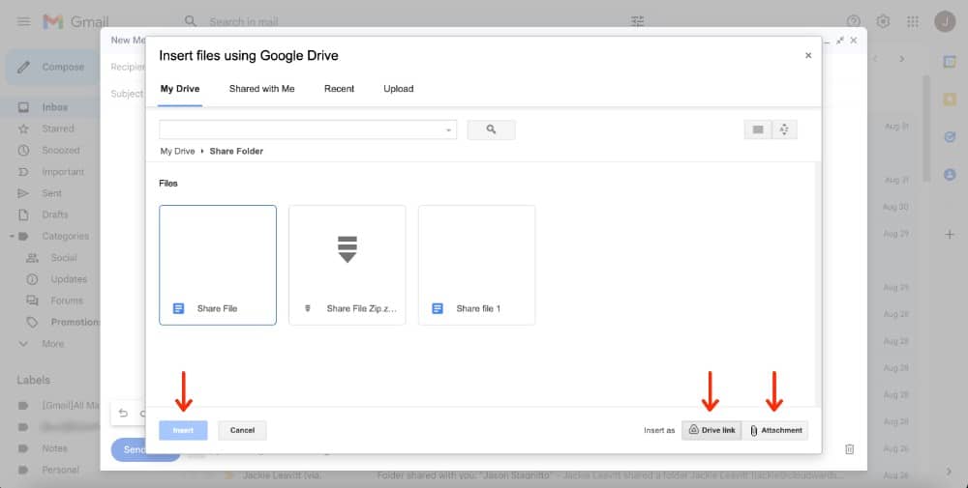Discard draft trash icon in compose window
968x488 pixels.
tap(850, 449)
